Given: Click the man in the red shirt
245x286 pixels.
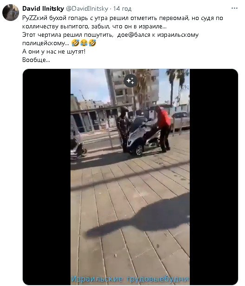Looking at the screenshot, I should coord(163,129).
